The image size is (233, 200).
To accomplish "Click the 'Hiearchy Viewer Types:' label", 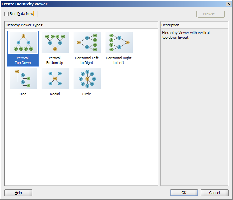I will point(24,25).
